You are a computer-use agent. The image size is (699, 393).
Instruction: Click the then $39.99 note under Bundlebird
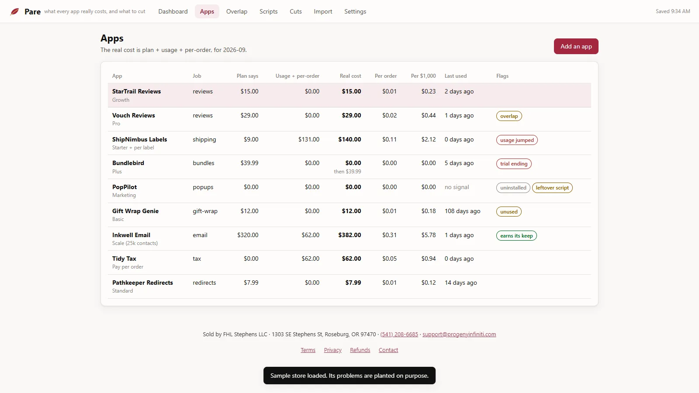coord(347,172)
